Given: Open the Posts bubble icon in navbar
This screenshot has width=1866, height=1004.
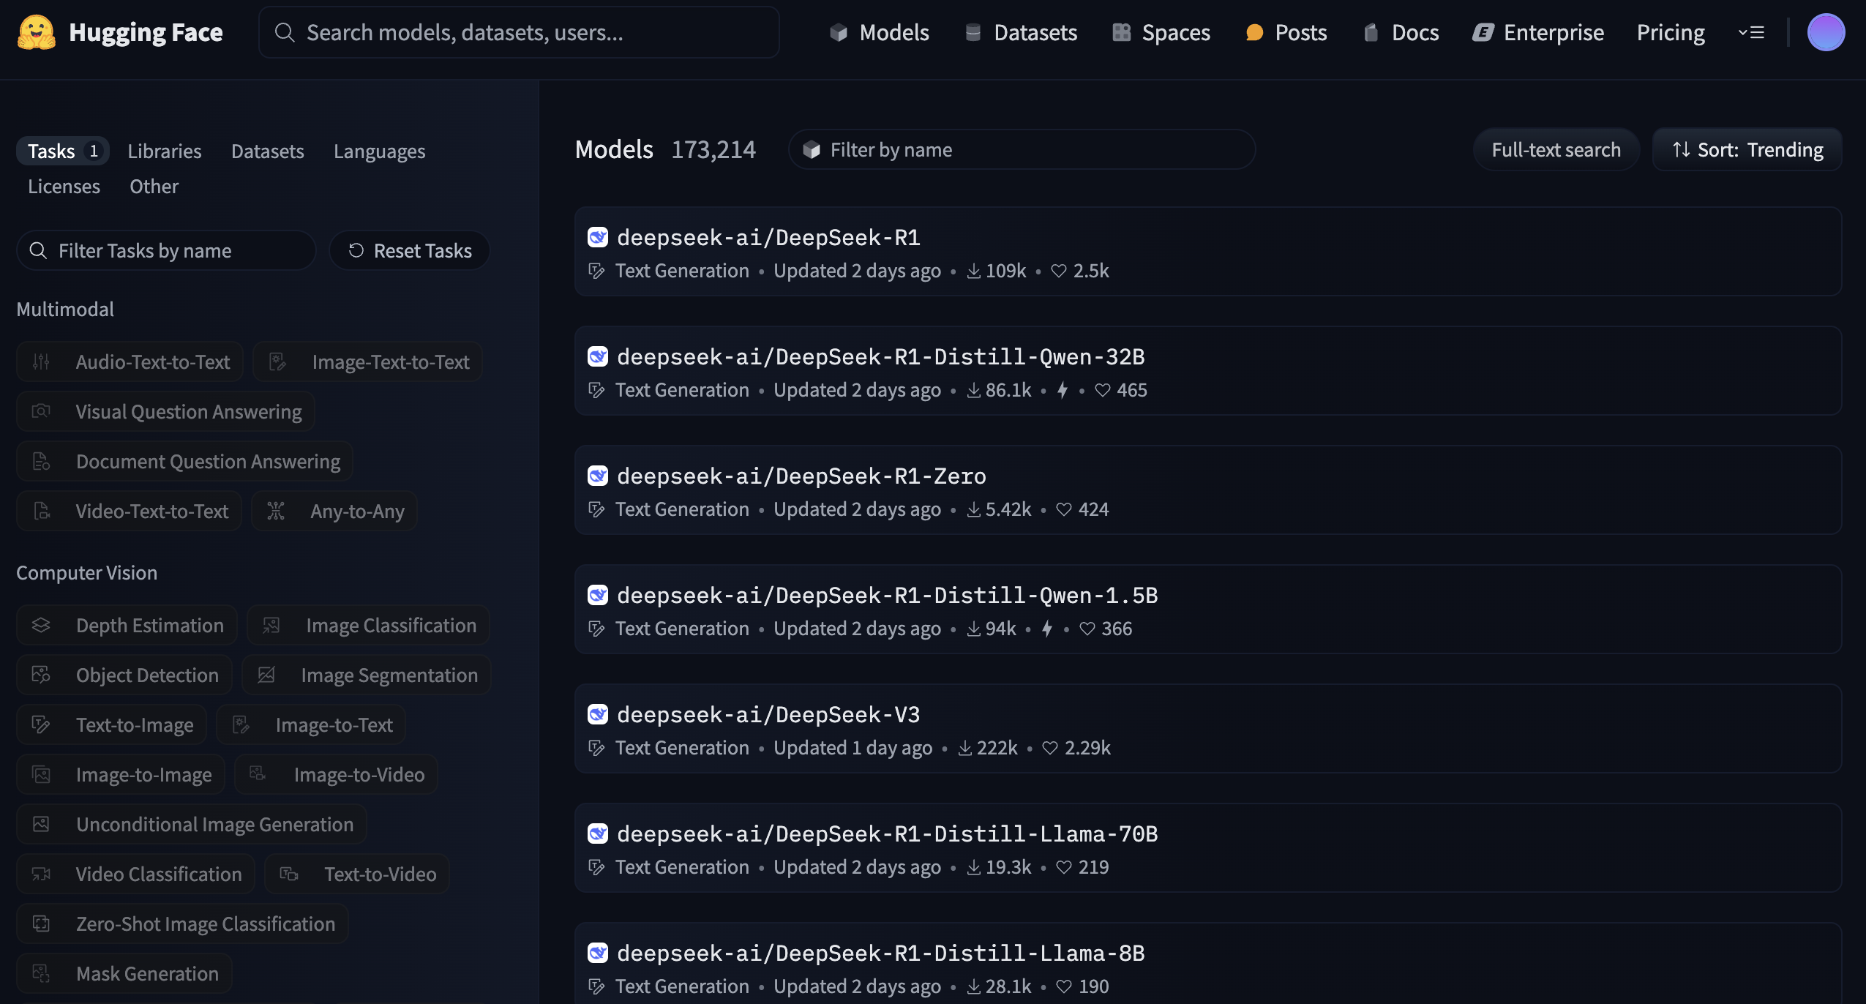Looking at the screenshot, I should (x=1254, y=32).
